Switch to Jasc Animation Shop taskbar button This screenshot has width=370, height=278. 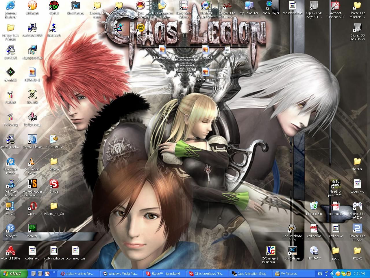(x=251, y=274)
